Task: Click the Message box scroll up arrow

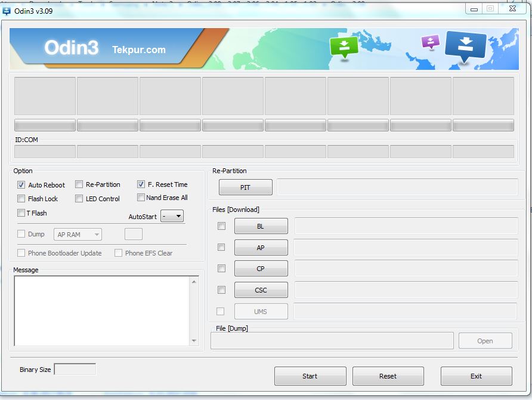Action: click(x=194, y=282)
